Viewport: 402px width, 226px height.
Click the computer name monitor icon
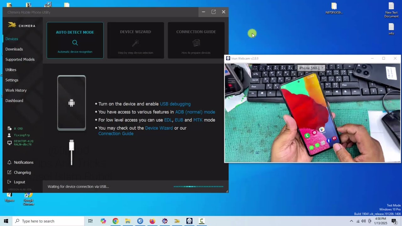(x=9, y=143)
